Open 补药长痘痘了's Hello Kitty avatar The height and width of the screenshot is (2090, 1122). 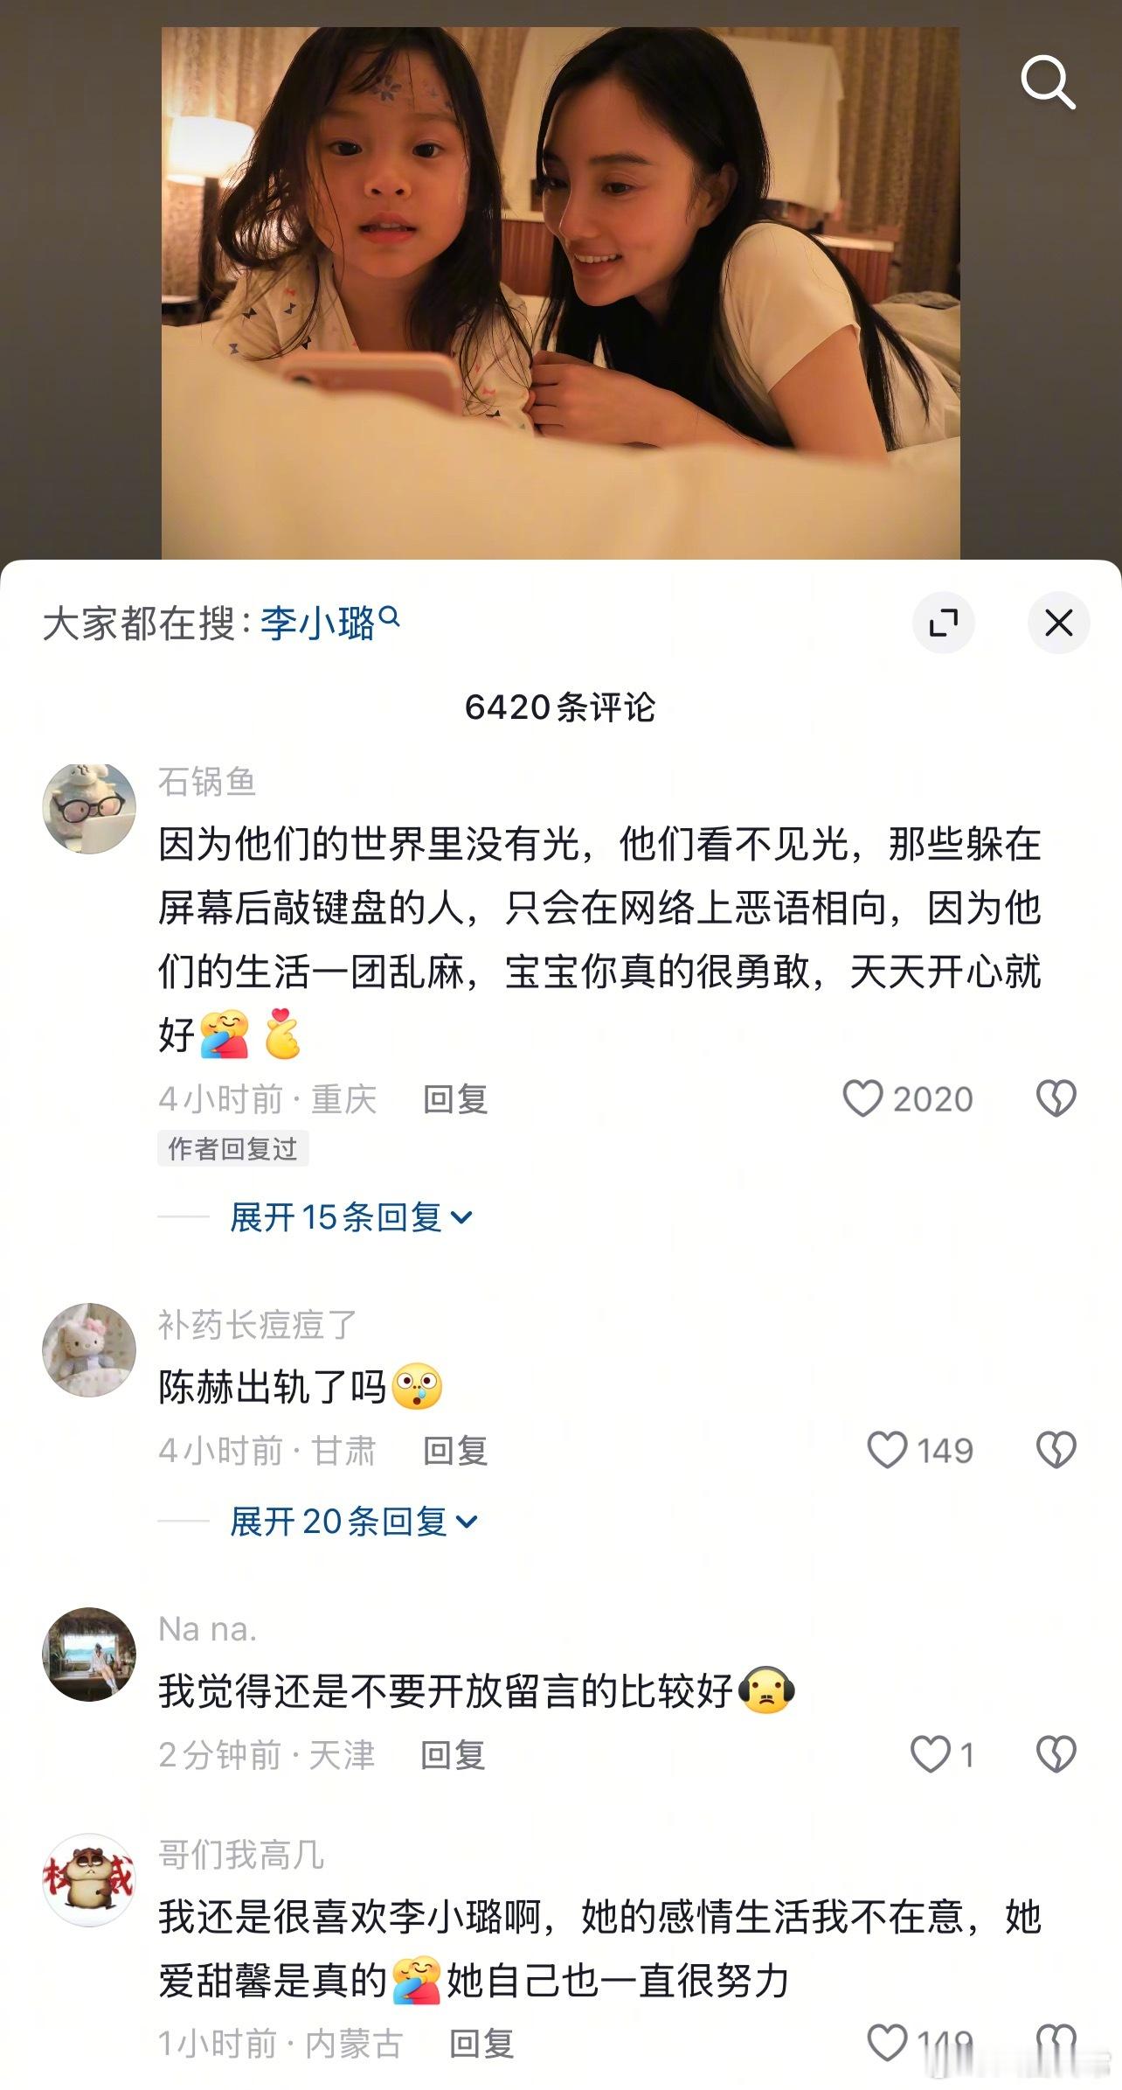[x=89, y=1349]
